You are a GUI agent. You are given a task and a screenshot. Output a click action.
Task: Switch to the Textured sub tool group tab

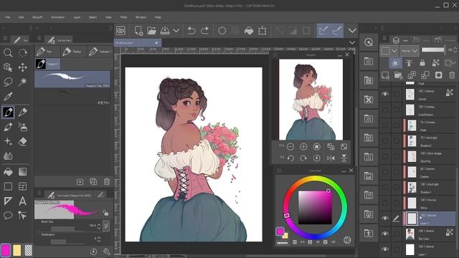[x=100, y=52]
